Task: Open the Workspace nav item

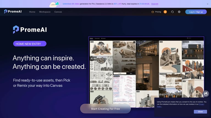Action: [x=45, y=12]
